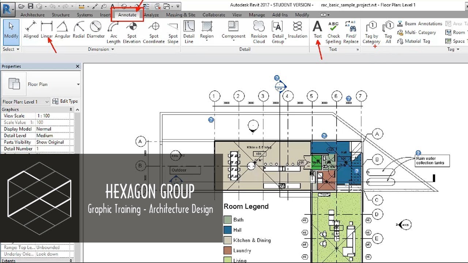Switch to Massing & Site tab
The height and width of the screenshot is (263, 468).
pos(181,15)
